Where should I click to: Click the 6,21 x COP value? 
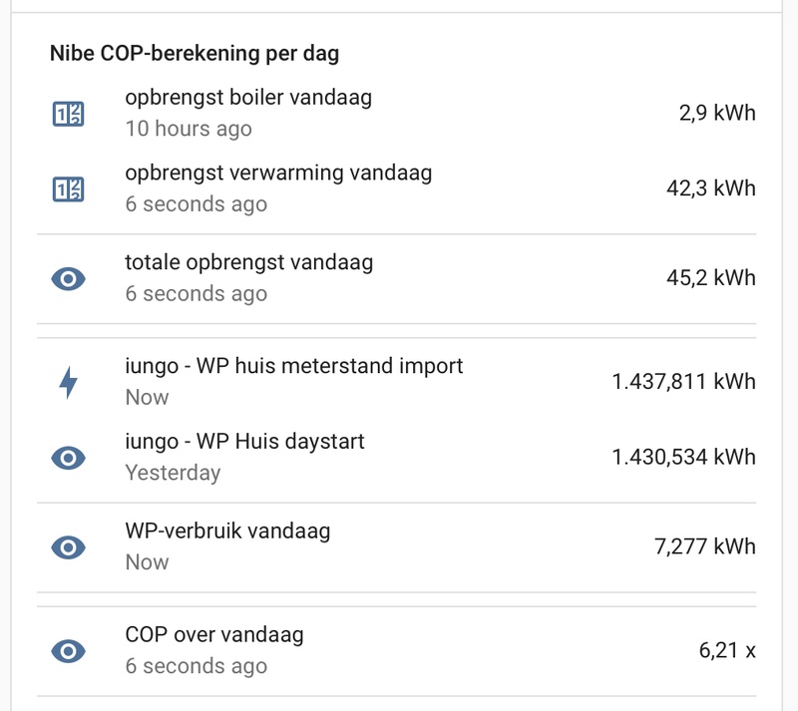click(726, 650)
